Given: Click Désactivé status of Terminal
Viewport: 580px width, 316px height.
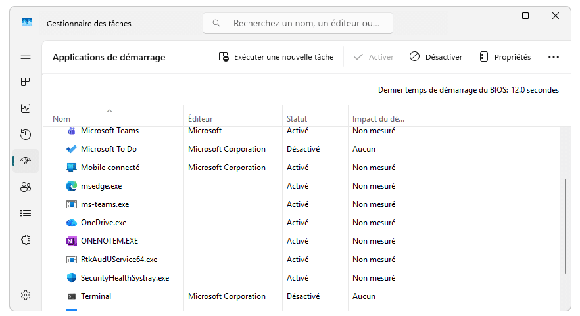Looking at the screenshot, I should tap(303, 296).
